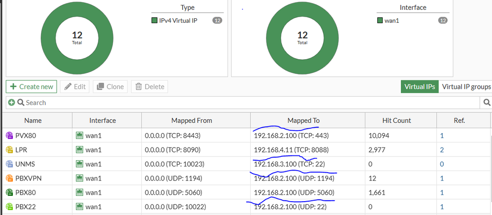This screenshot has width=492, height=215.
Task: Select the PBX80 name text
Action: (25, 193)
